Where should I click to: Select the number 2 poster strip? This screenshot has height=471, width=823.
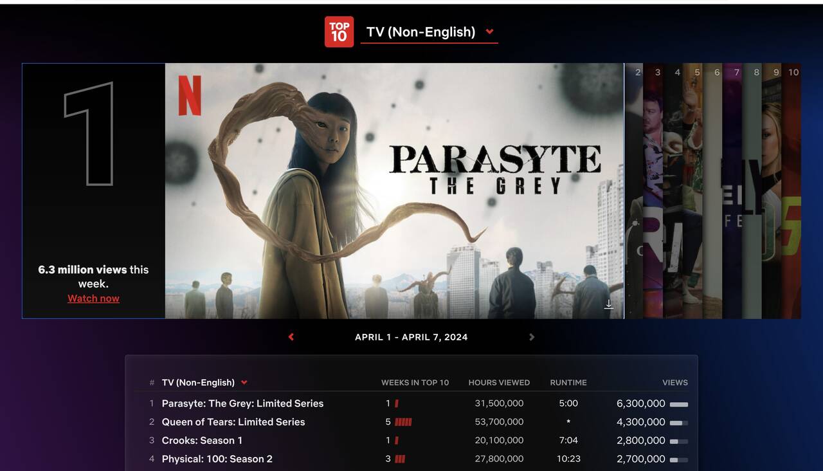point(634,190)
